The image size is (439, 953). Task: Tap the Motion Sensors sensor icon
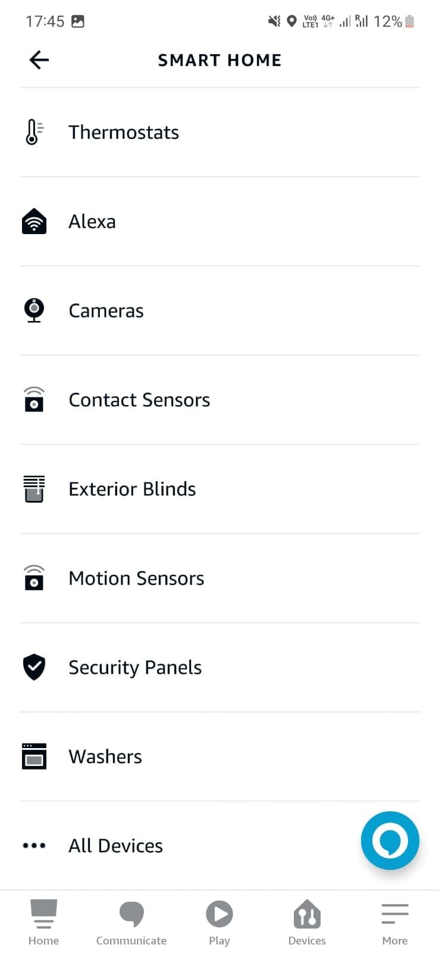(34, 578)
